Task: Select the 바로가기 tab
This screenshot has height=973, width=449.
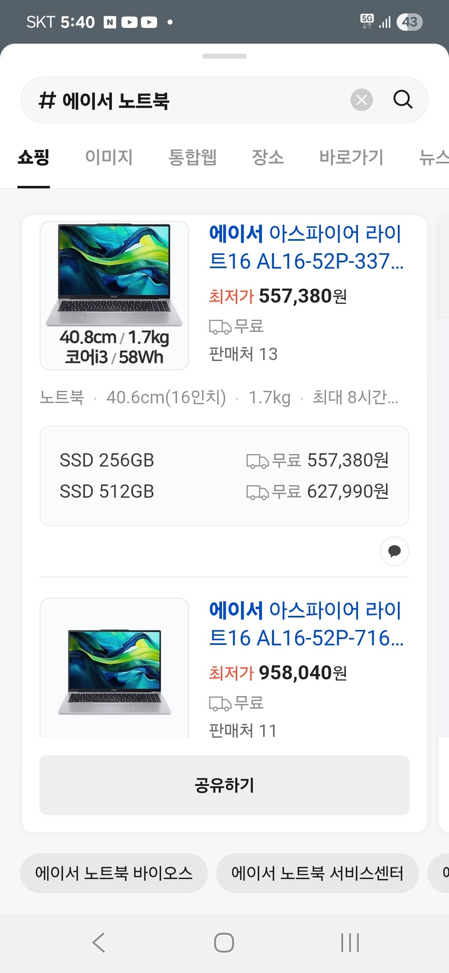Action: coord(351,158)
